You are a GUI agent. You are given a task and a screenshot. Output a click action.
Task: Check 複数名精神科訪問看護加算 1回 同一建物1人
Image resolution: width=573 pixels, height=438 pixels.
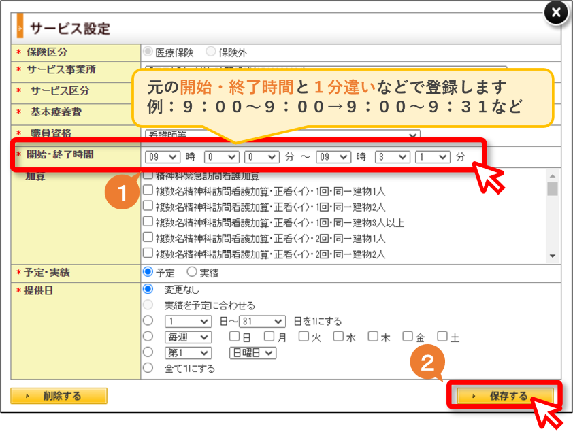[148, 190]
